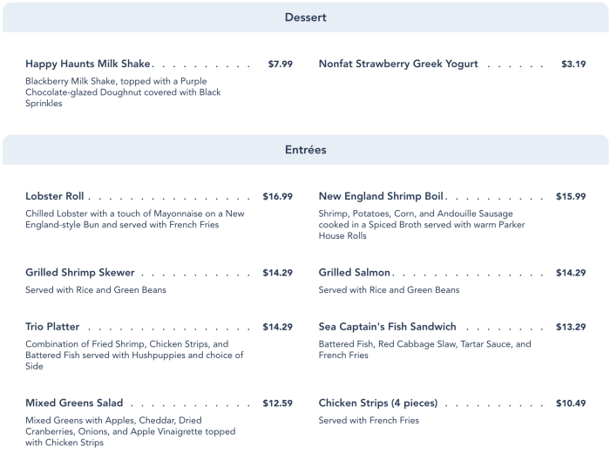This screenshot has width=610, height=454.
Task: Select the $13.29 fish sandwich price
Action: (571, 327)
